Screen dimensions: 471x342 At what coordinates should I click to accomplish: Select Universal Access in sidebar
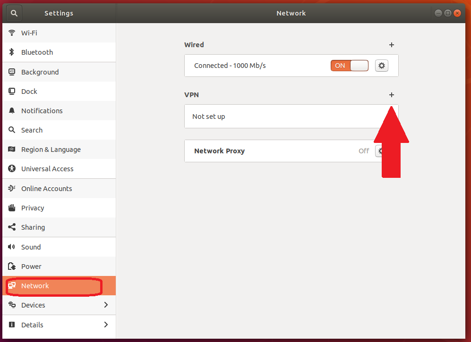click(47, 169)
